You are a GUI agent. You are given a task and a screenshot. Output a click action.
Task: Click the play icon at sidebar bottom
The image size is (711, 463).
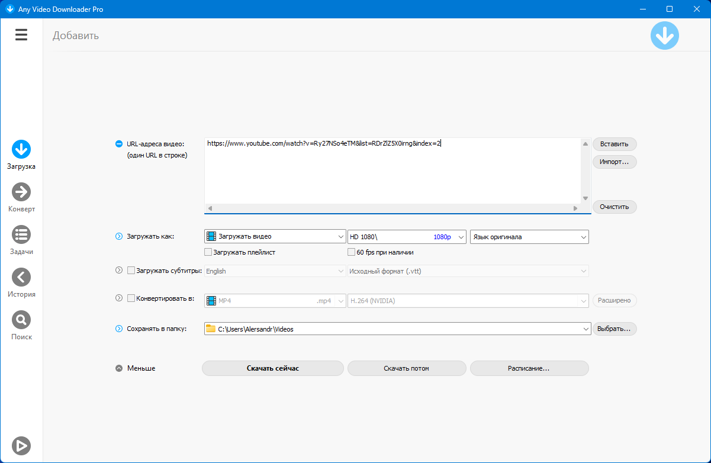[x=21, y=445]
